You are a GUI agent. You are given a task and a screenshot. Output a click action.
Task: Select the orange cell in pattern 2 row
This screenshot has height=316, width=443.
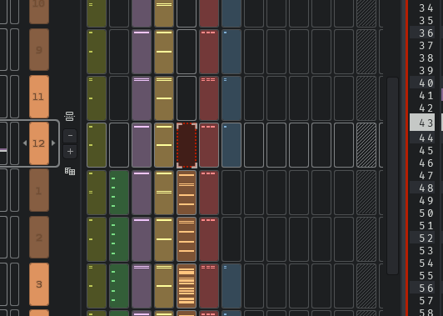click(187, 239)
